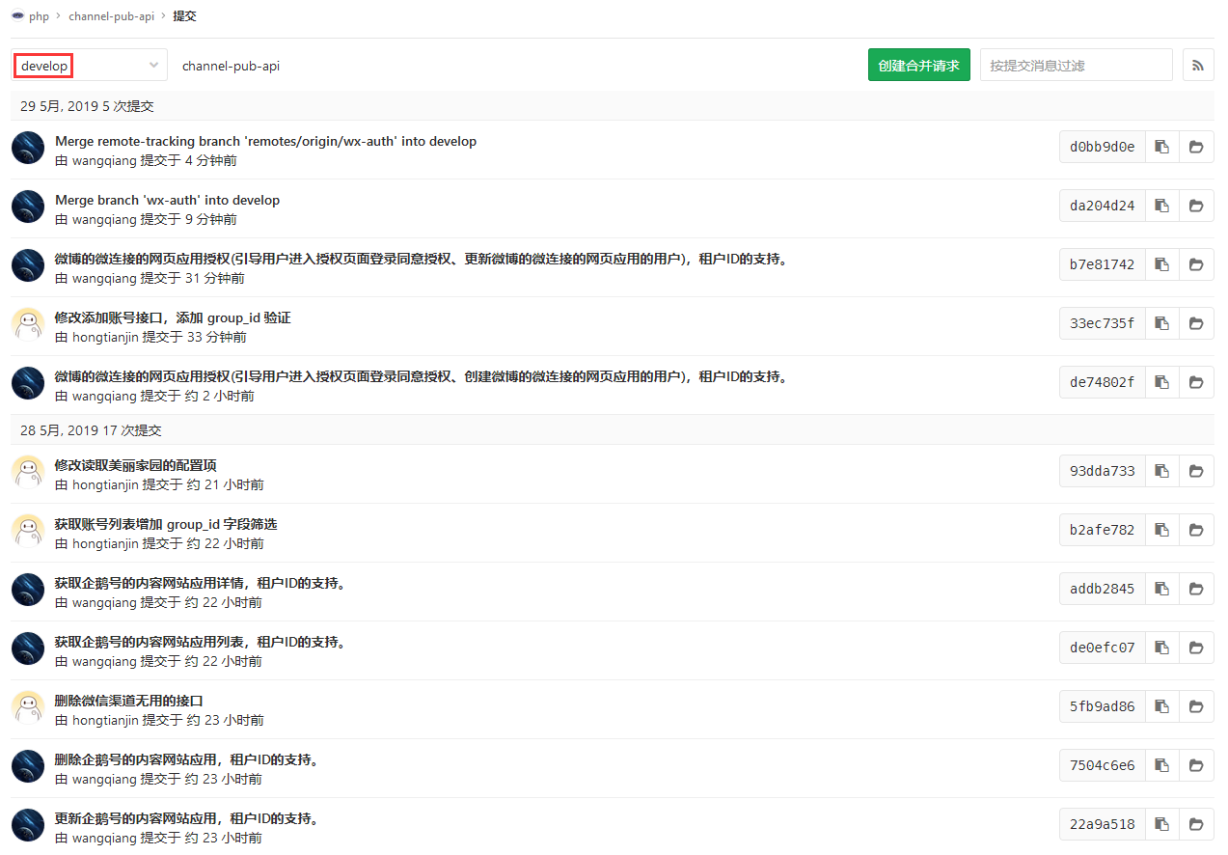The image size is (1228, 855).
Task: Copy commit SHA d0bb9d0e to clipboard
Action: 1162,147
